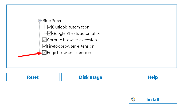Screen dimensions: 187x107
Task: Uncheck the Edge browser extension checkbox
Action: [x=44, y=53]
